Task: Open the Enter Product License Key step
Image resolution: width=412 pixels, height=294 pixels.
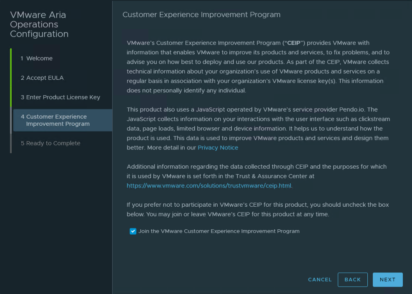Action: click(x=60, y=97)
